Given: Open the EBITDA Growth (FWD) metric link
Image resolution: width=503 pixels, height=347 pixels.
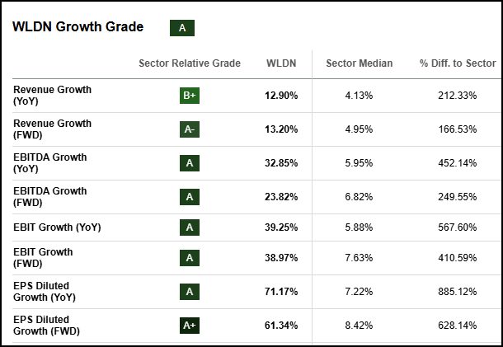Looking at the screenshot, I should click(x=49, y=196).
